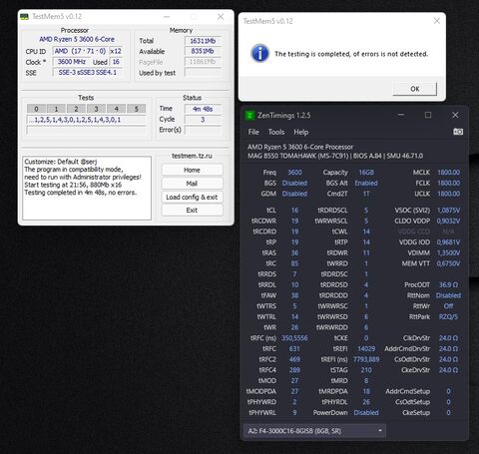Viewport: 479px width, 454px height.
Task: Close the ZenTimings window
Action: click(455, 115)
